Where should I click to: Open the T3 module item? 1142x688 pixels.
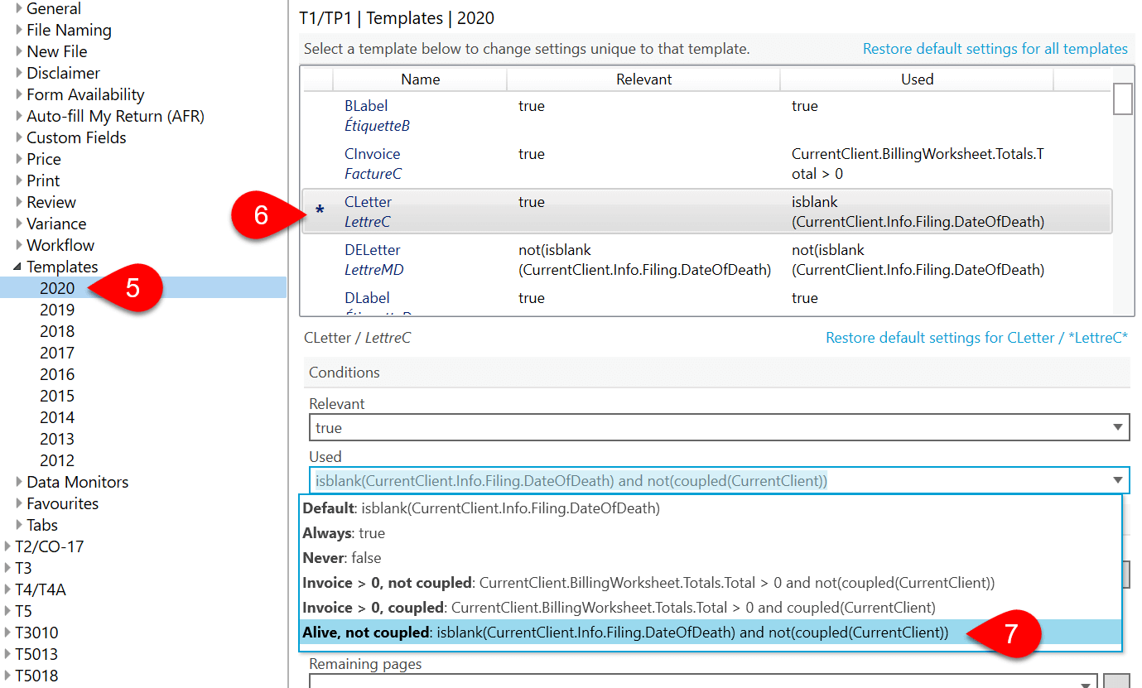tap(23, 568)
